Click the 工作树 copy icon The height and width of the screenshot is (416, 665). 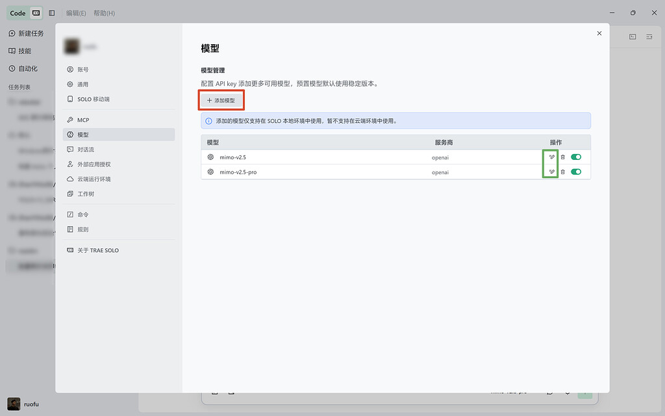coord(70,194)
